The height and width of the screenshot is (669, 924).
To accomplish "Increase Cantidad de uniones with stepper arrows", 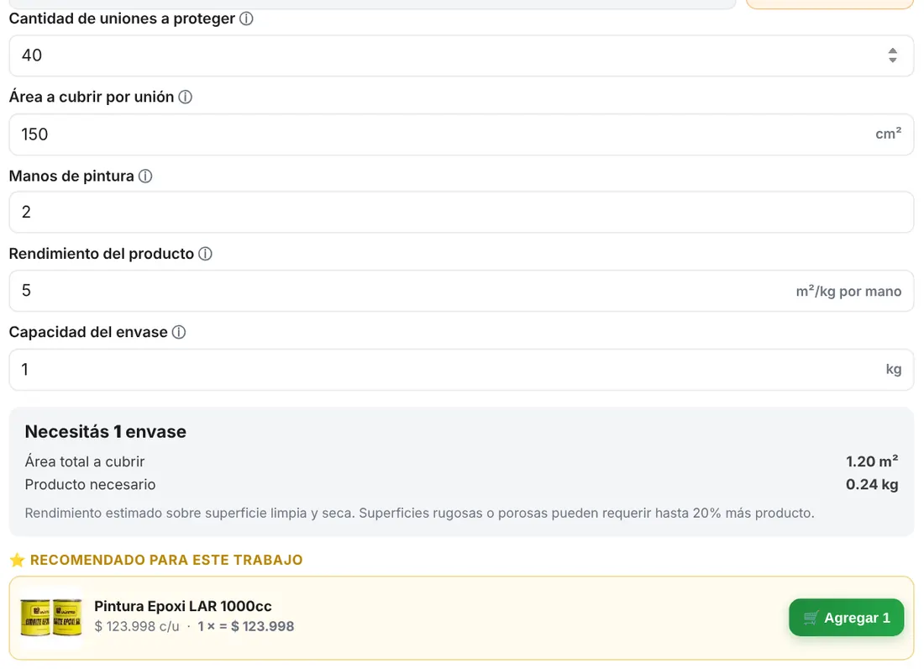I will click(893, 50).
